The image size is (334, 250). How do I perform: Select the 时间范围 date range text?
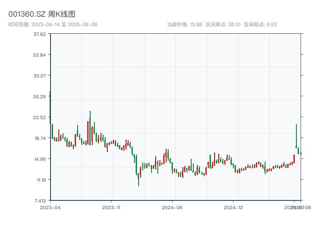(x=53, y=25)
